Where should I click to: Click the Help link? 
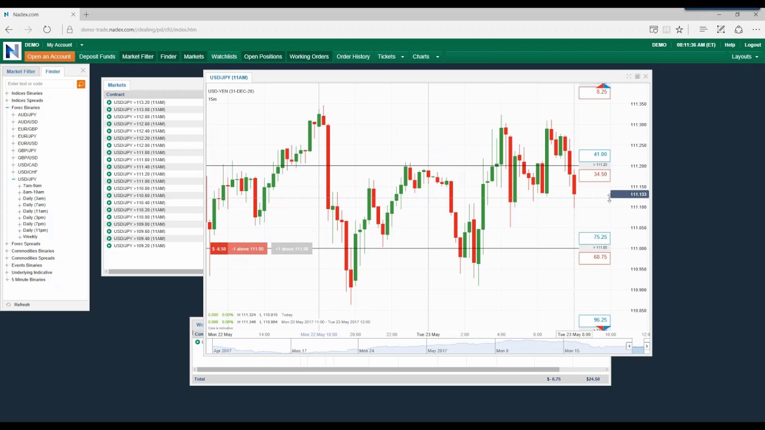pyautogui.click(x=730, y=45)
